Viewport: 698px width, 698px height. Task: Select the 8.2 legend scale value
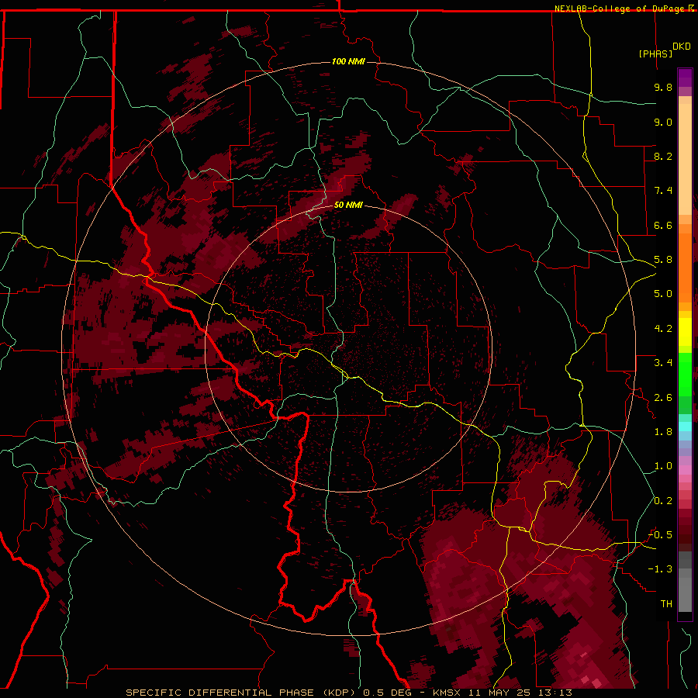663,156
